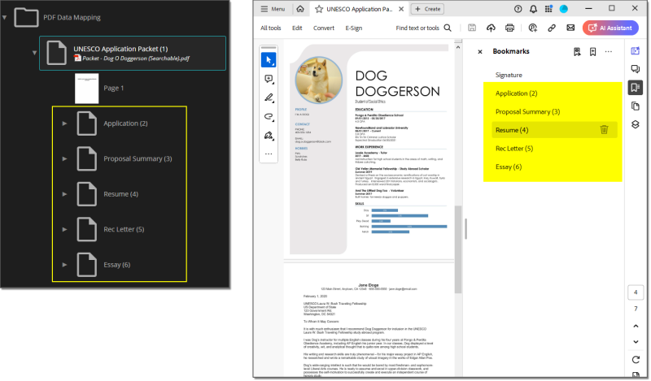
Task: Click the rotate page icon
Action: coord(636,359)
